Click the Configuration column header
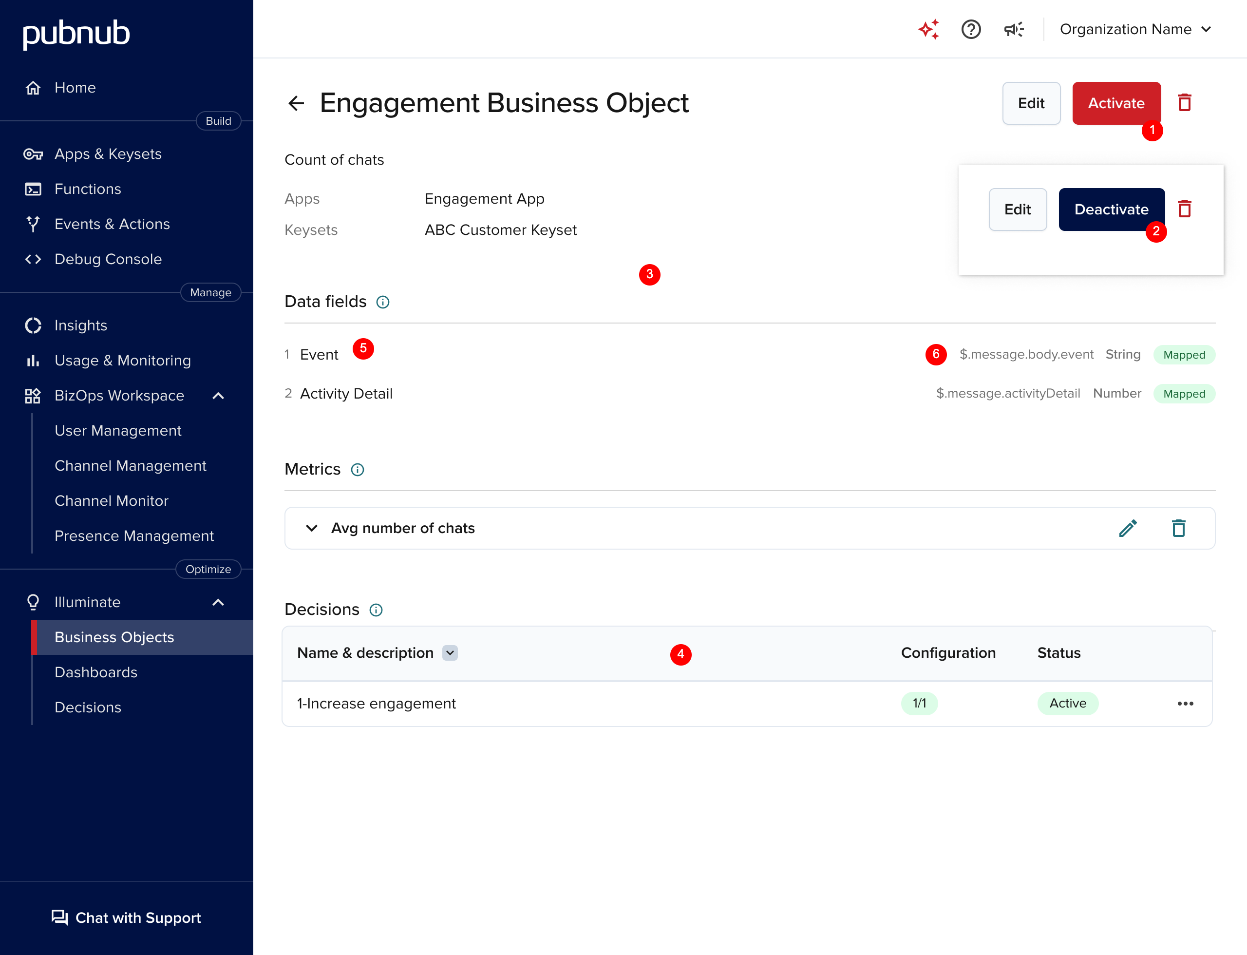 (x=948, y=653)
